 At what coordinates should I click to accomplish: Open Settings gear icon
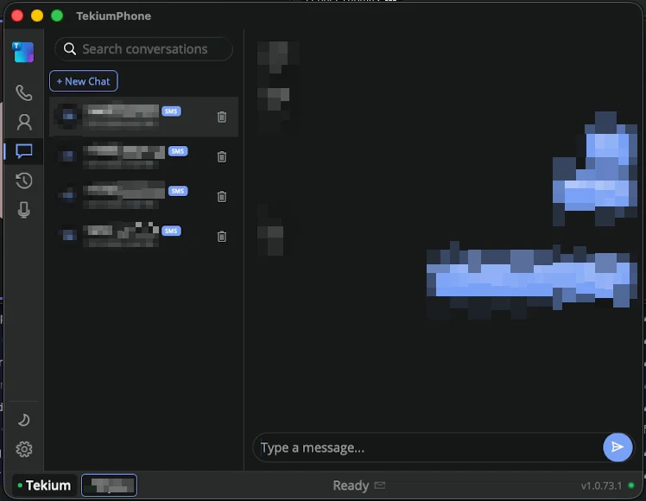point(24,449)
